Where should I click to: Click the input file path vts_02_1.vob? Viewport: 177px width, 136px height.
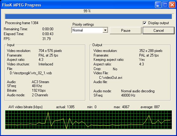[x=31, y=73]
